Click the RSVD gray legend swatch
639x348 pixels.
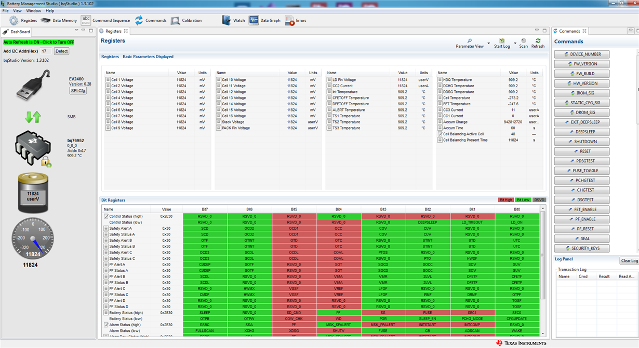pyautogui.click(x=539, y=200)
